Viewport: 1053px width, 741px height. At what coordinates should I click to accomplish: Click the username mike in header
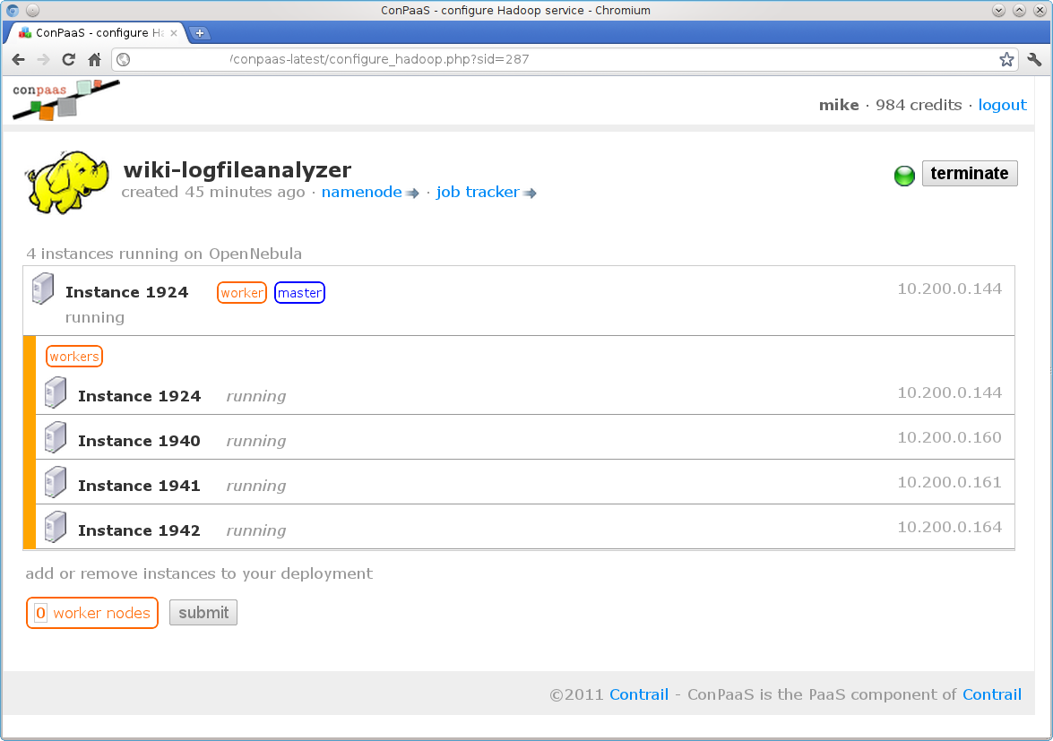coord(839,106)
